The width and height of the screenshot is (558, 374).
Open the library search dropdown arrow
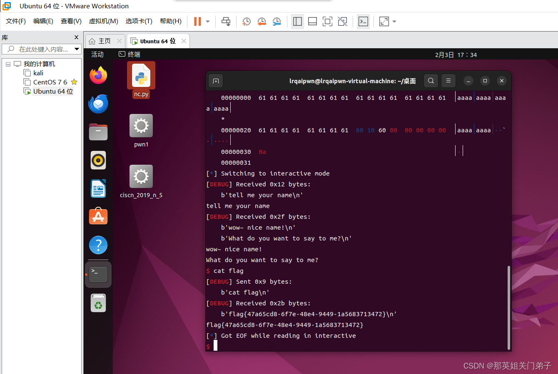(77, 49)
